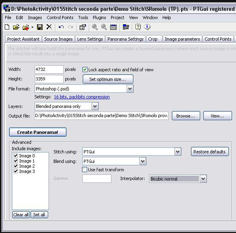This screenshot has width=236, height=233.
Task: Switch to the Control Points tab
Action: pos(218,39)
